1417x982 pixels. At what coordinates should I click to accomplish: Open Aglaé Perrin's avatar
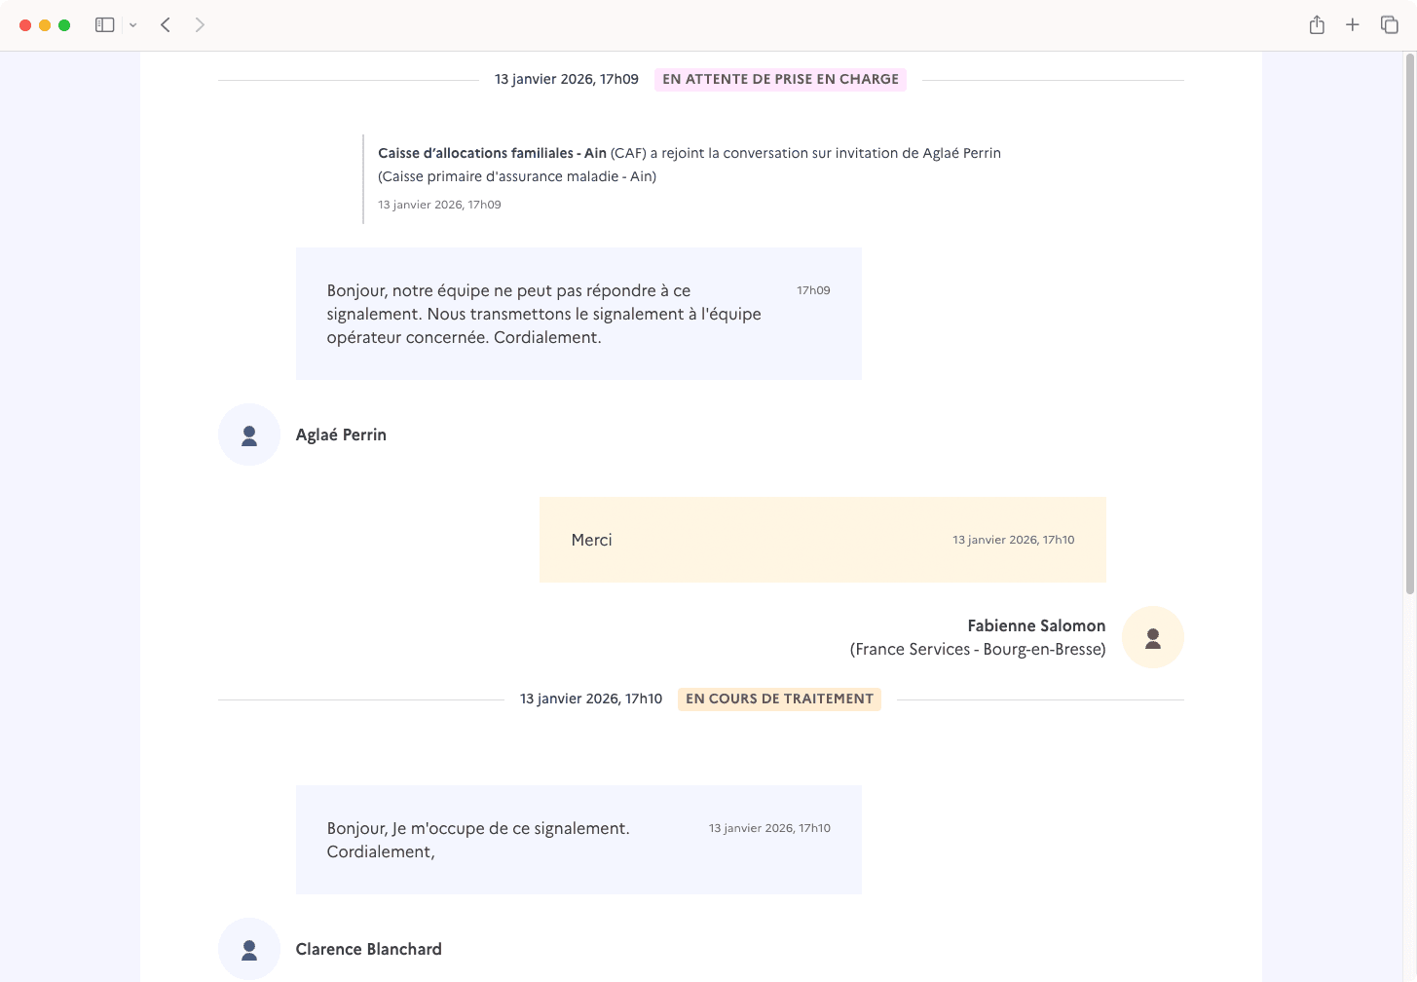(249, 434)
